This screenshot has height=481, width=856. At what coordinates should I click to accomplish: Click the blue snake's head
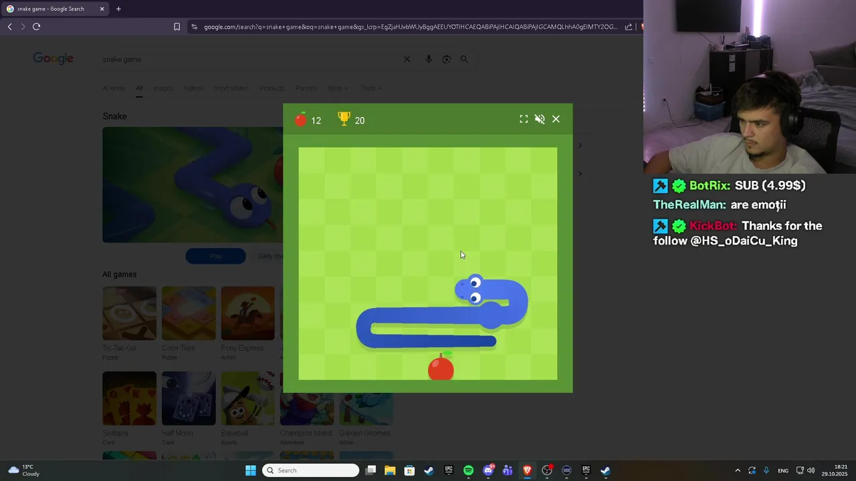coord(471,289)
